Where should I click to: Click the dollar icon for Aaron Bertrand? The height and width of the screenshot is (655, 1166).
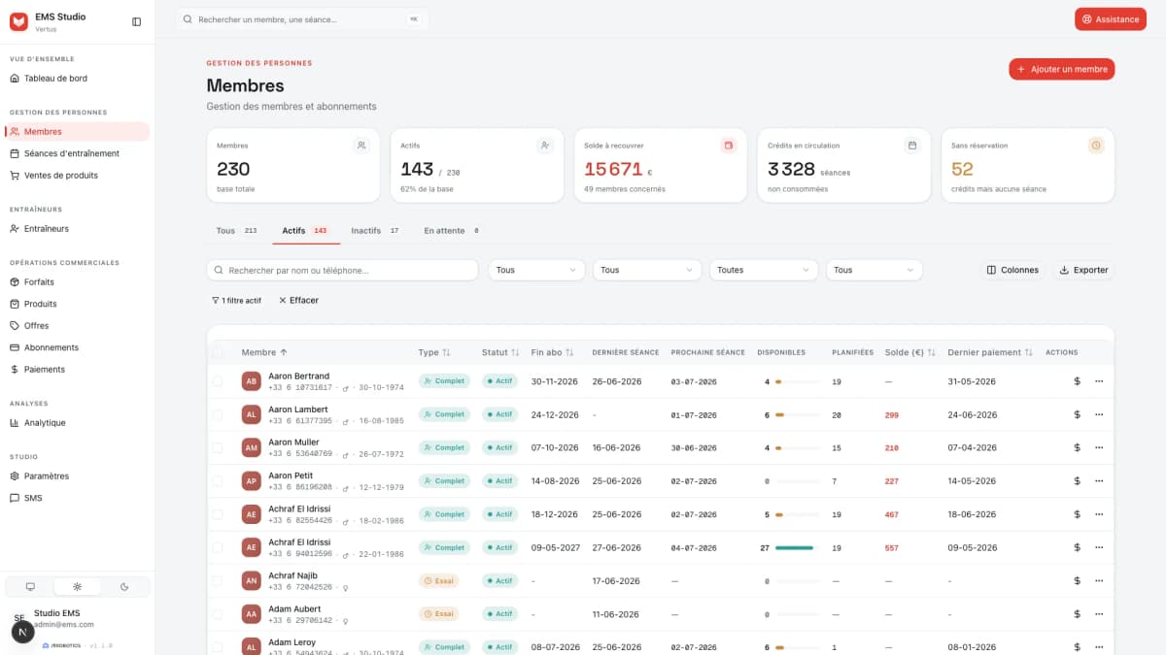coord(1077,381)
